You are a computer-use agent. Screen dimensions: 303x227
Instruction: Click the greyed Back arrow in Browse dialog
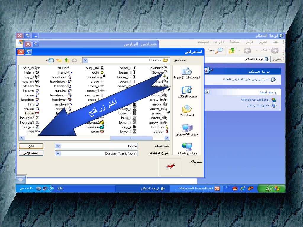pos(74,60)
